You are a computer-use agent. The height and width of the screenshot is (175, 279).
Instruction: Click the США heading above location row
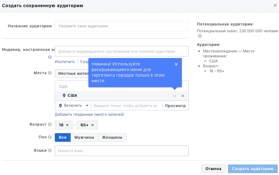coord(63,87)
